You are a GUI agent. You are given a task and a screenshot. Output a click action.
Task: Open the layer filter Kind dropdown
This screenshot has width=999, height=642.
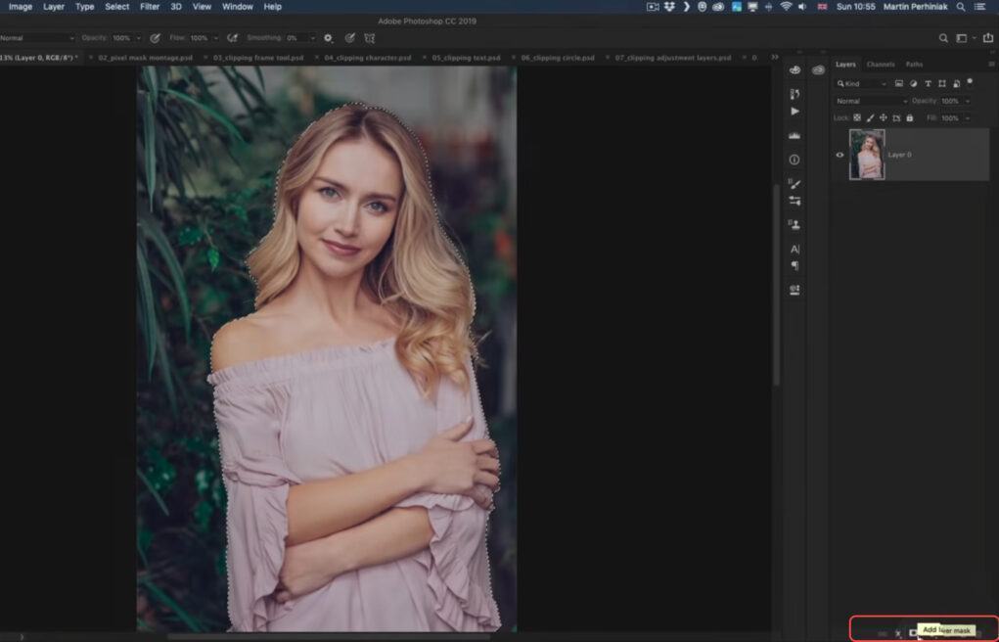(861, 83)
